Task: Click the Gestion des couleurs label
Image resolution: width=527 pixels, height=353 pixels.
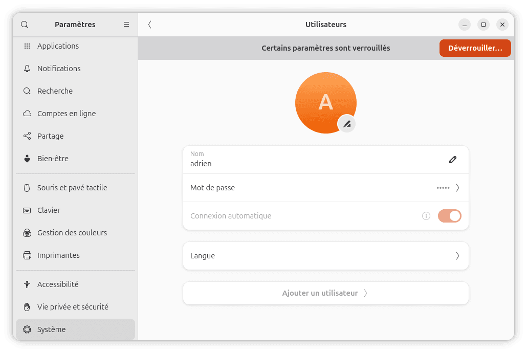Action: pyautogui.click(x=72, y=233)
